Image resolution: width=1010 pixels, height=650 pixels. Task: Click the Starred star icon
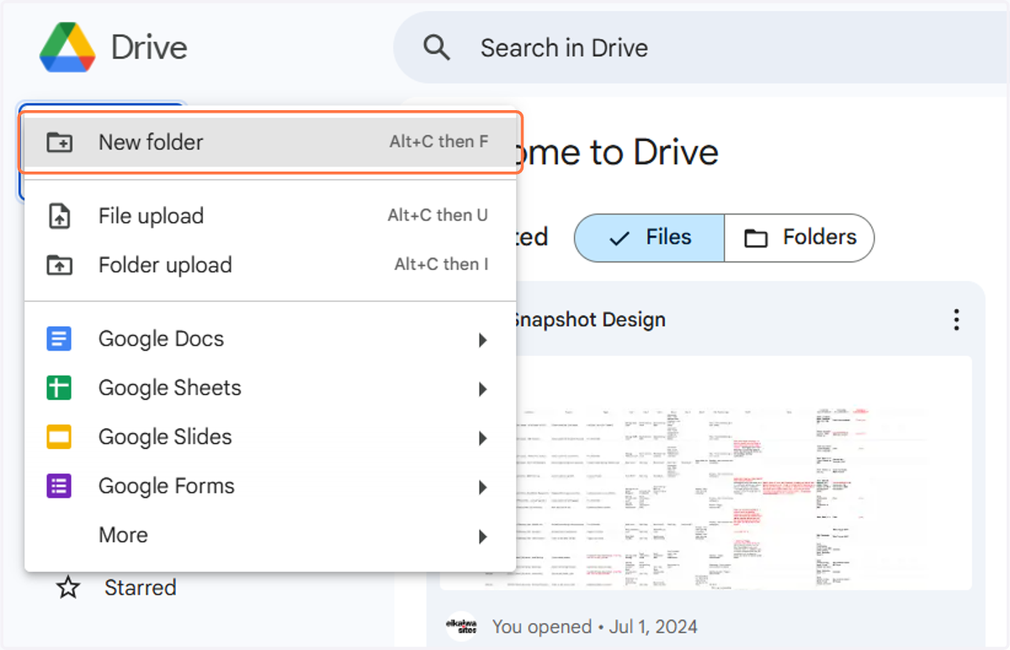tap(67, 588)
